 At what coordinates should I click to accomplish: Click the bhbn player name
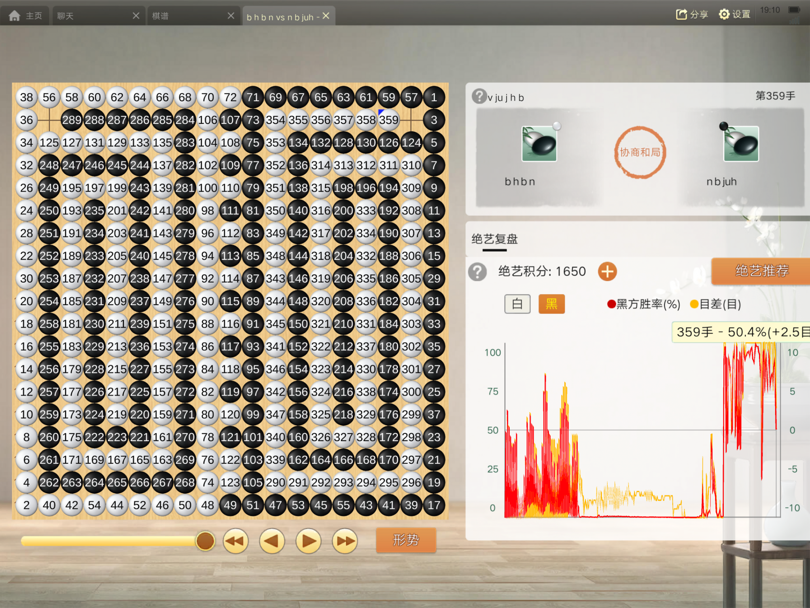(520, 182)
